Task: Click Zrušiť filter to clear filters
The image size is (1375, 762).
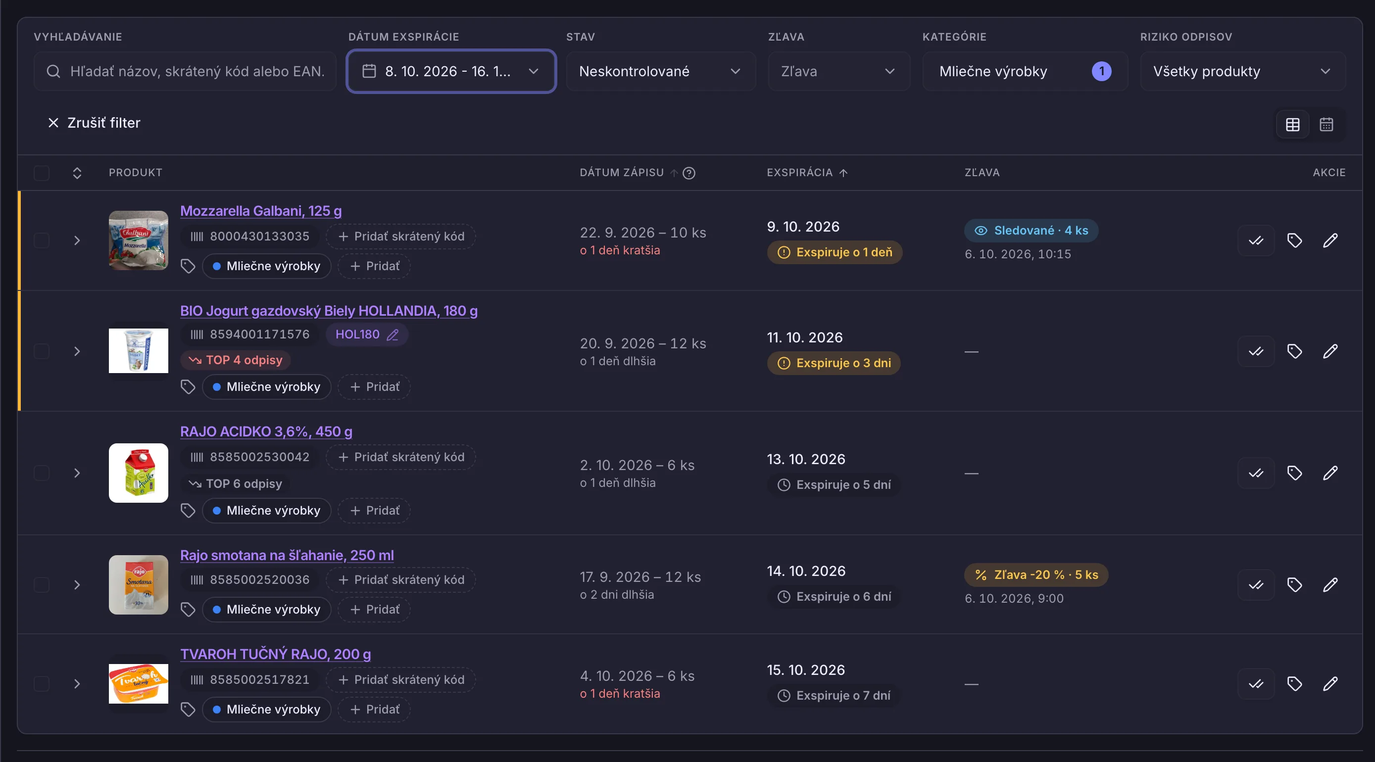Action: (94, 123)
